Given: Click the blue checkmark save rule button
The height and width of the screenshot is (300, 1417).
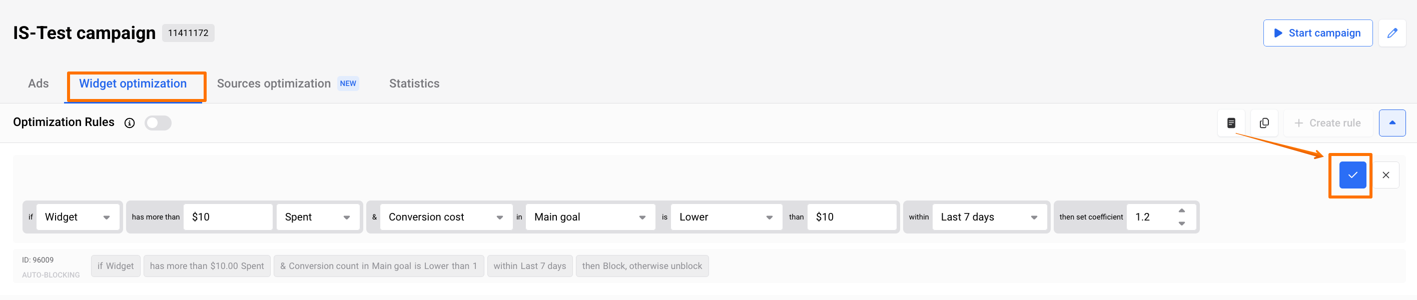Looking at the screenshot, I should tap(1352, 175).
